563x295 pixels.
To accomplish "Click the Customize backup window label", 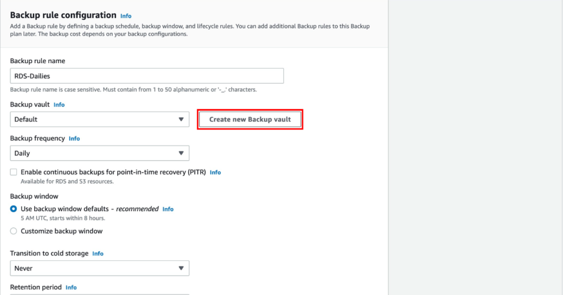I will 62,231.
